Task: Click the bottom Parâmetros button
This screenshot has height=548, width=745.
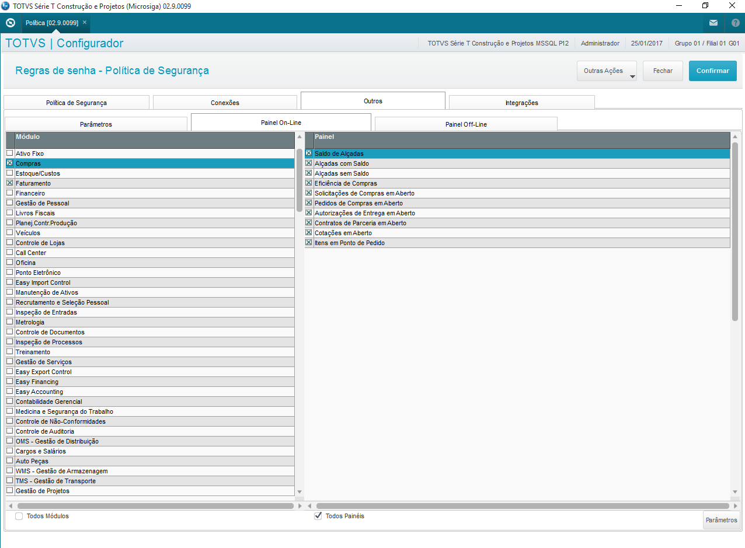Action: (x=721, y=520)
